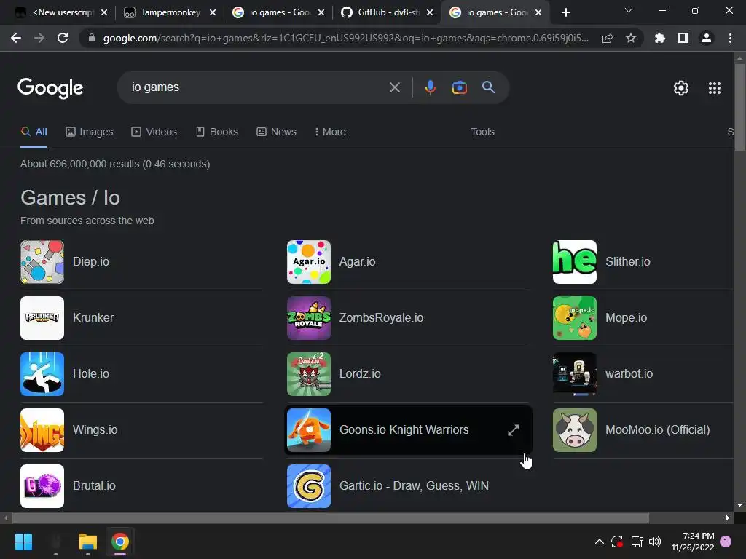
Task: Open the Lordz.io game thumbnail
Action: tap(309, 374)
